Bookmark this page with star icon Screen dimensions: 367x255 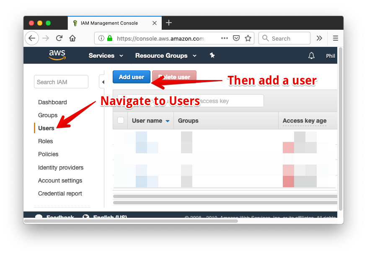coord(248,38)
